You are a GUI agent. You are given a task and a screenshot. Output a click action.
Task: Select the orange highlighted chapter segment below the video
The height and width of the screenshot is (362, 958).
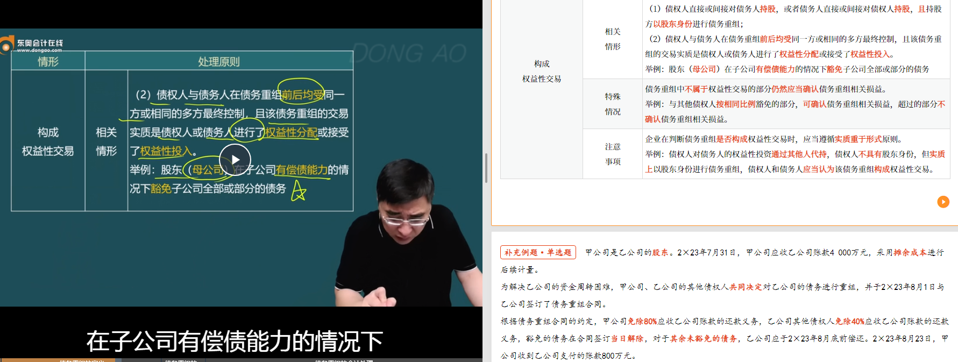(58, 359)
